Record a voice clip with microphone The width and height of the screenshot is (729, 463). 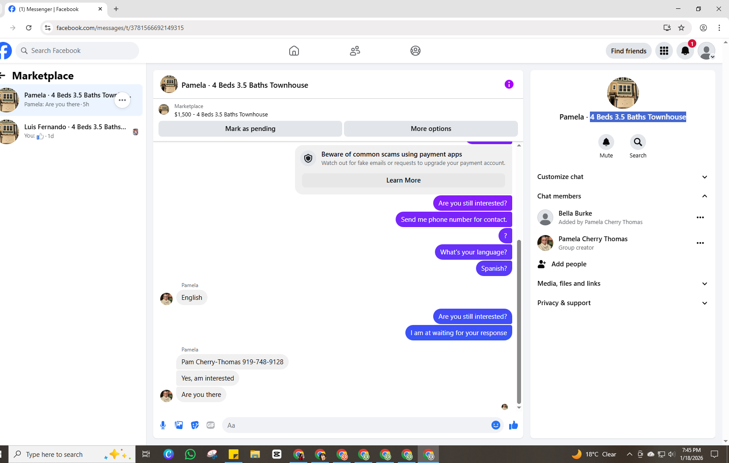pyautogui.click(x=163, y=425)
